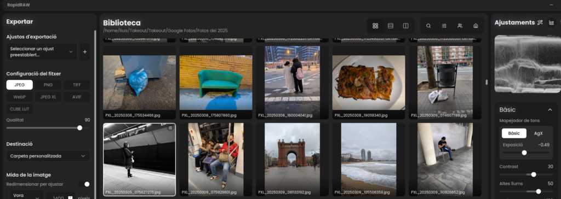Open Carpeta personalitzada destination dropdown

[48, 156]
